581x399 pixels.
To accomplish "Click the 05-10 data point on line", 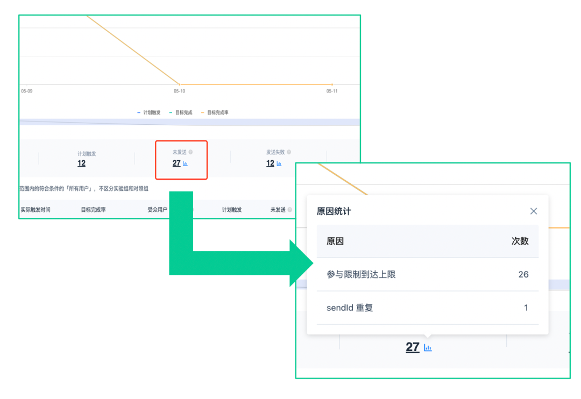I will (x=179, y=84).
